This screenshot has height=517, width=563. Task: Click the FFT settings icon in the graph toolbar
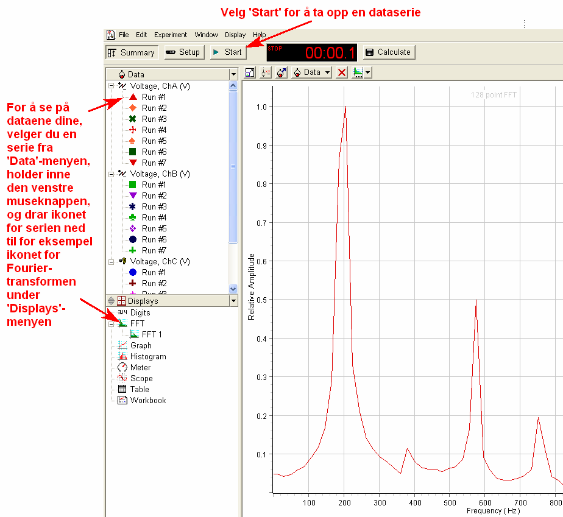click(x=358, y=72)
